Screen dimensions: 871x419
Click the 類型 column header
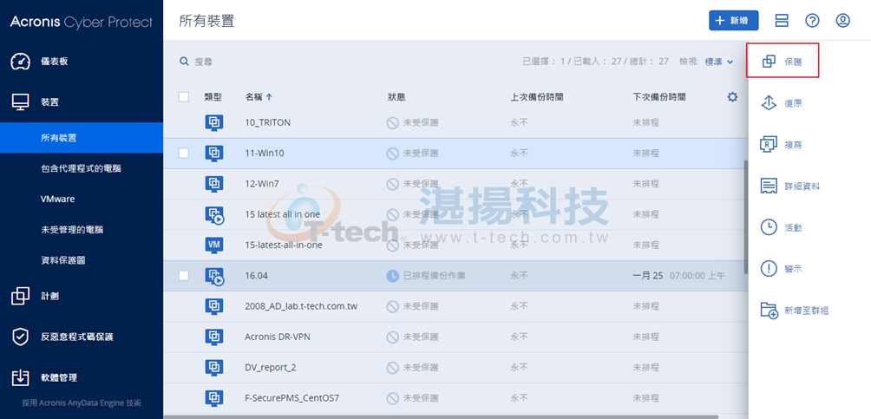(x=213, y=96)
